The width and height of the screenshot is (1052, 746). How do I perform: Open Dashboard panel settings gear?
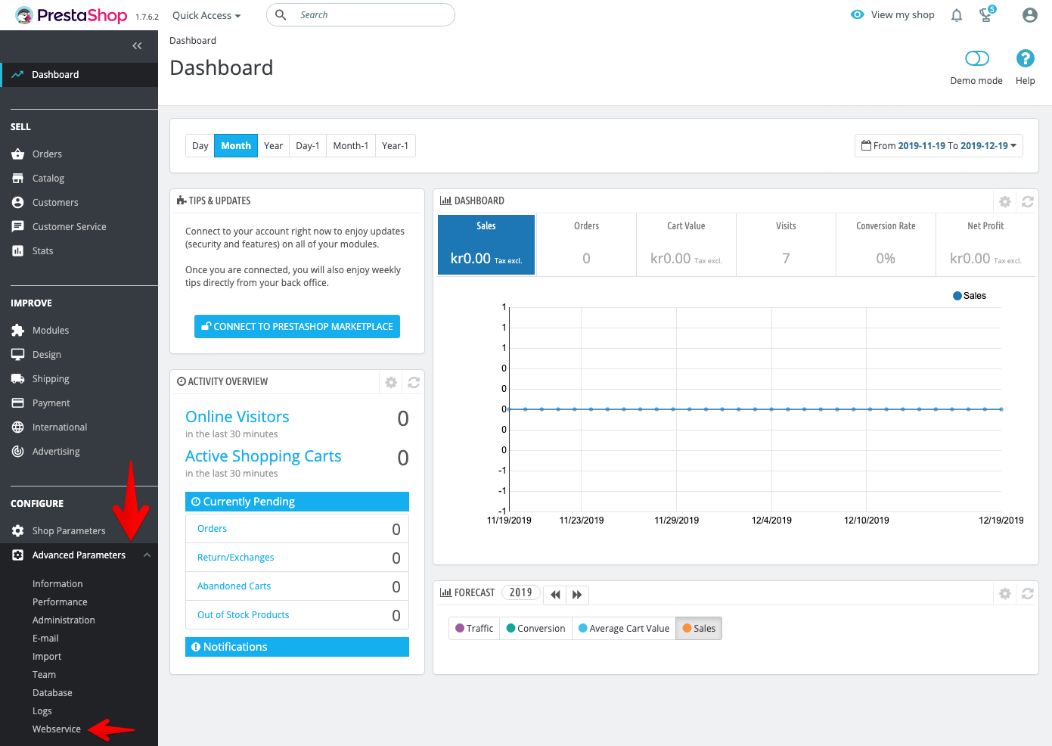[x=1005, y=201]
